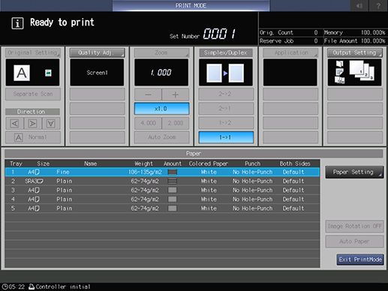The image size is (388, 291).
Task: Open the Quality Adj. settings menu
Action: [97, 52]
